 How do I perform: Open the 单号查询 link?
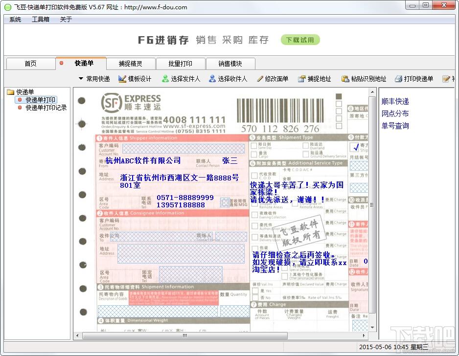tap(395, 126)
